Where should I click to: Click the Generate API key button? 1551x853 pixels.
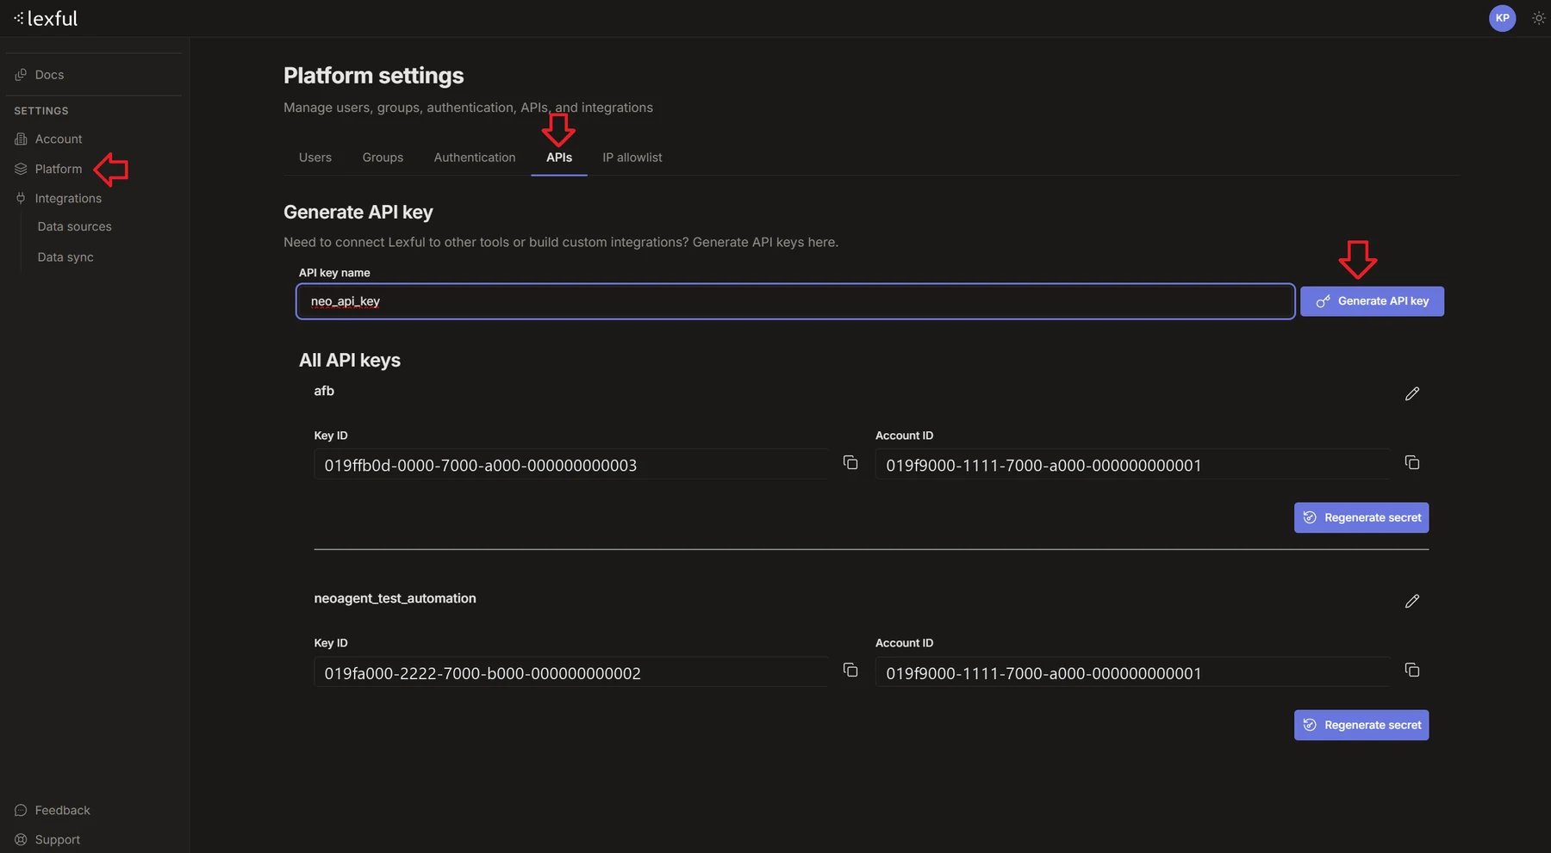(1372, 301)
